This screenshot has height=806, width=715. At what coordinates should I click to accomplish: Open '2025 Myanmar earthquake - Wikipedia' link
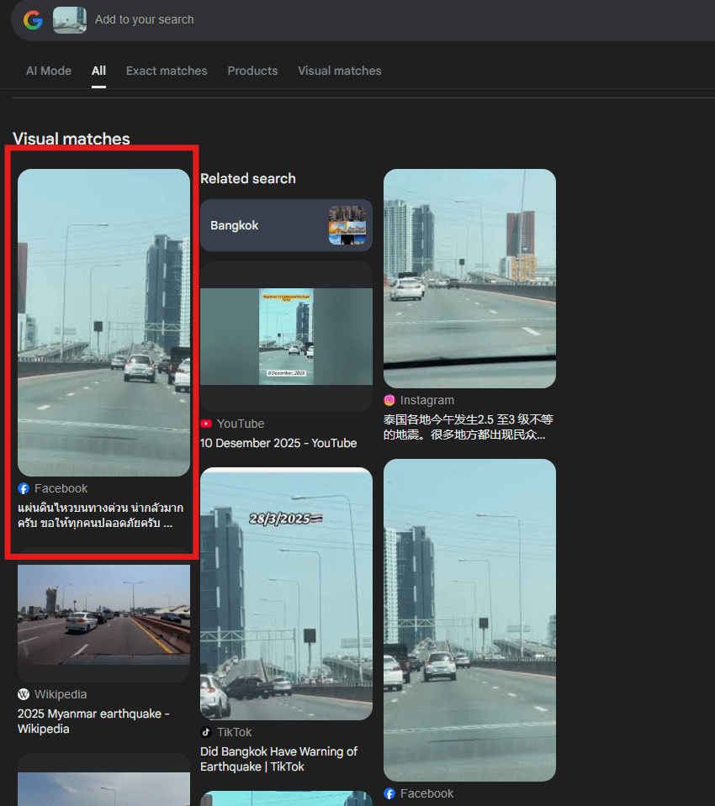(x=93, y=721)
